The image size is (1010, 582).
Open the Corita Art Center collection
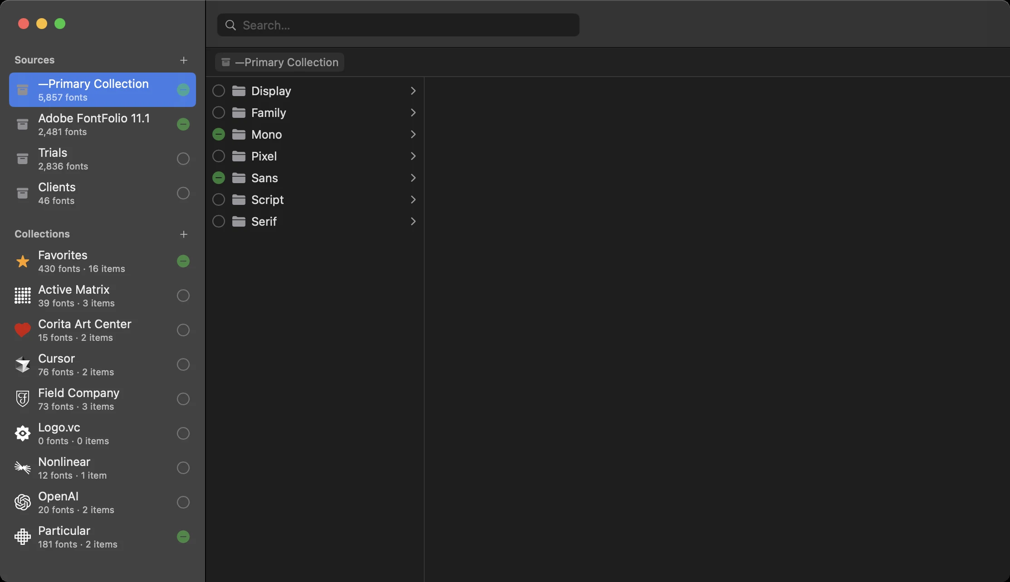pos(103,330)
